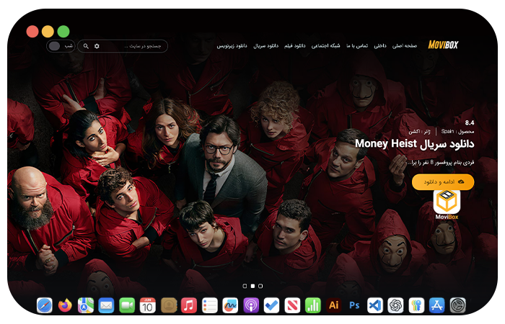Click the MoviBox box app icon
Viewport: 505px width, 324px height.
click(x=447, y=204)
